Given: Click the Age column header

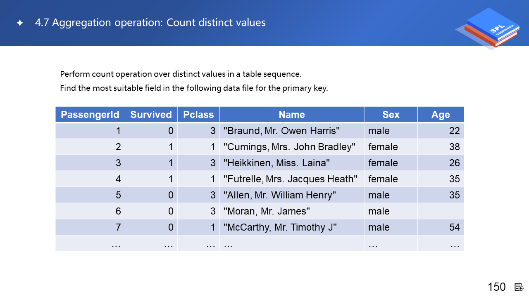Looking at the screenshot, I should [441, 115].
